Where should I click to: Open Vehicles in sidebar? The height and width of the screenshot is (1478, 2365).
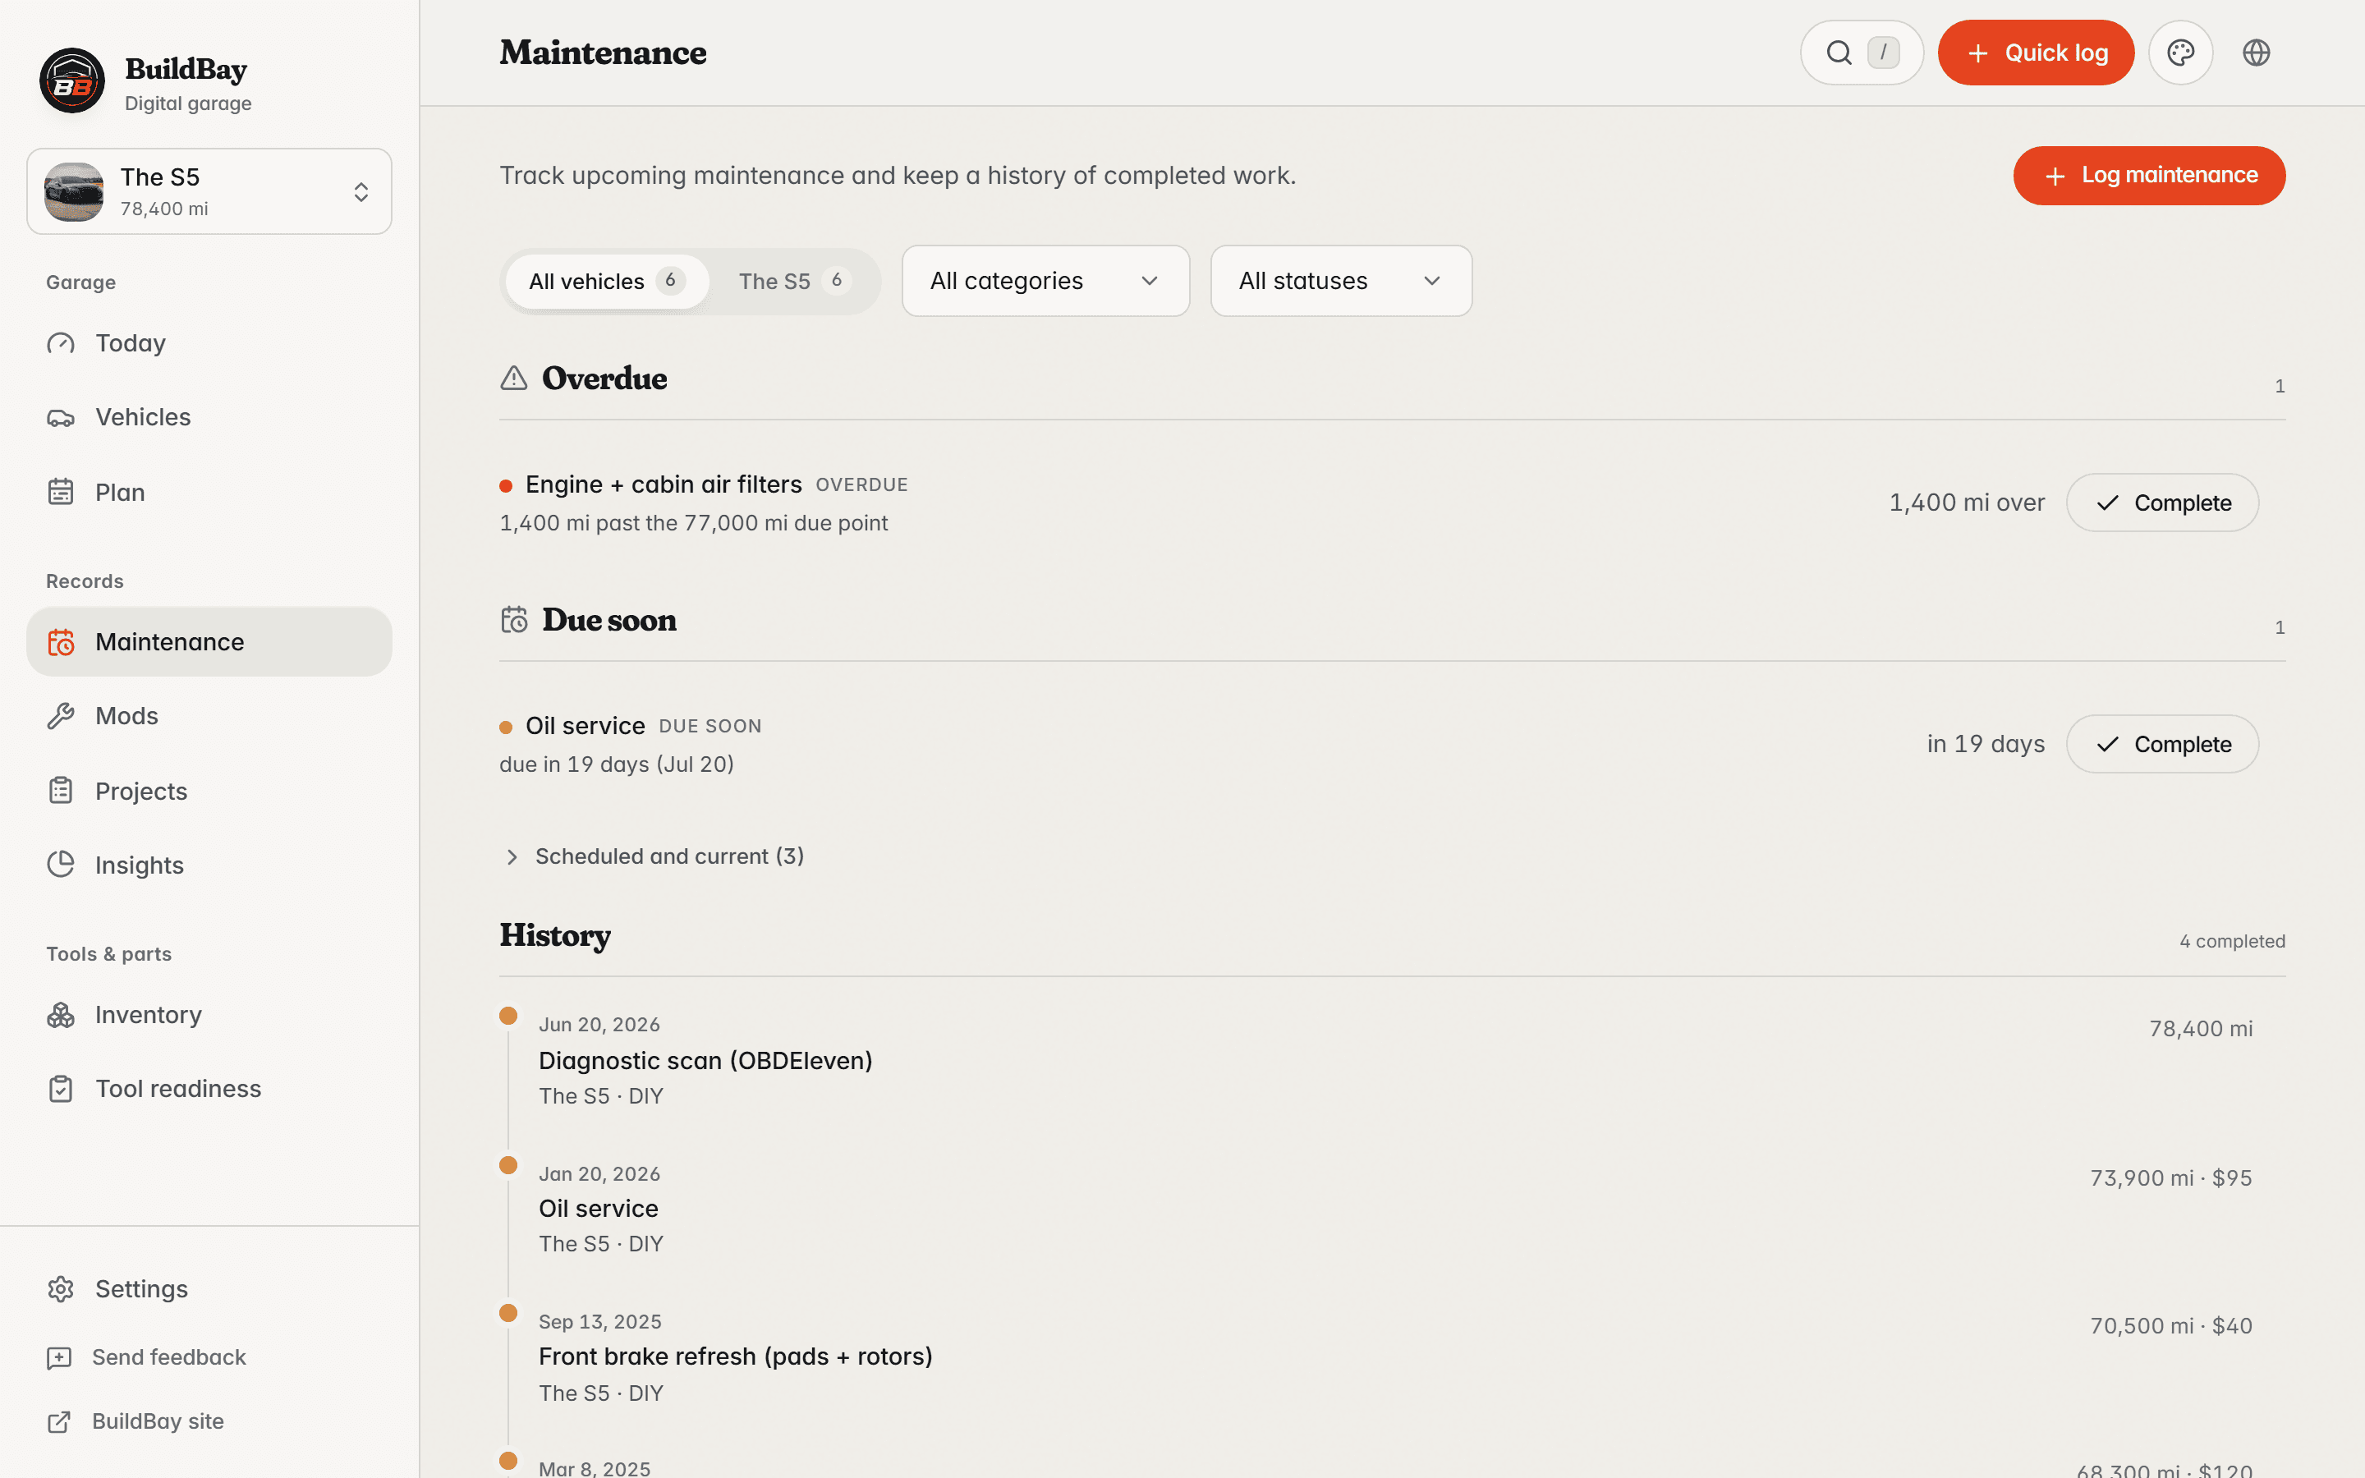pyautogui.click(x=209, y=417)
